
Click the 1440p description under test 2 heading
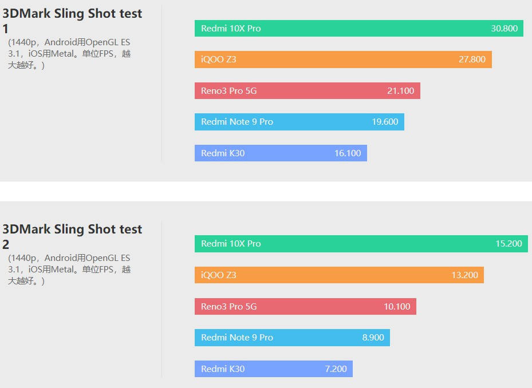point(69,270)
